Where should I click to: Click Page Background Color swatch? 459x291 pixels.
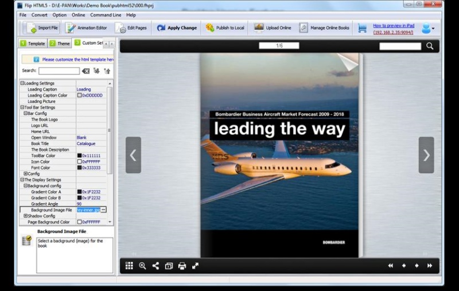[79, 222]
